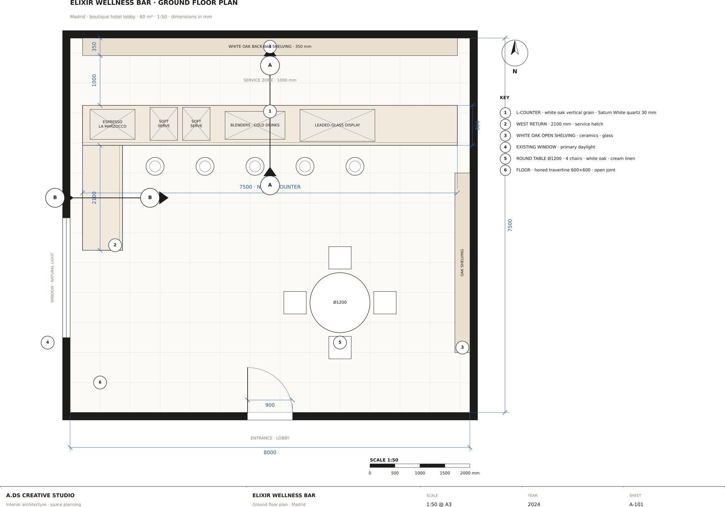Click the SCALE 1:50 scale bar
The image size is (725, 507).
coord(420,466)
